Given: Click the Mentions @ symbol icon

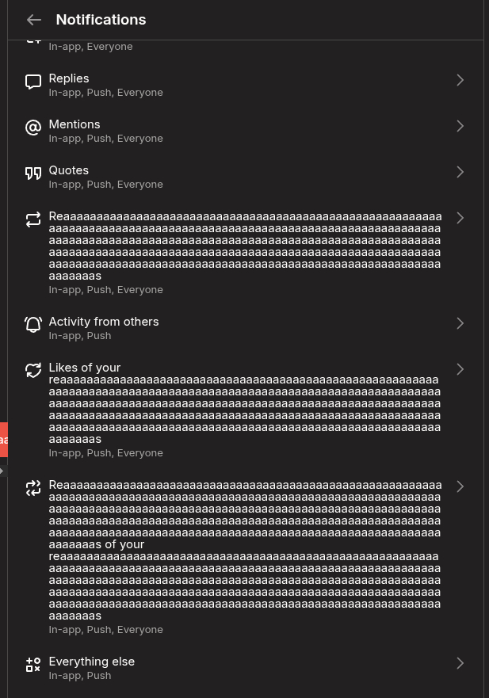Looking at the screenshot, I should point(33,128).
